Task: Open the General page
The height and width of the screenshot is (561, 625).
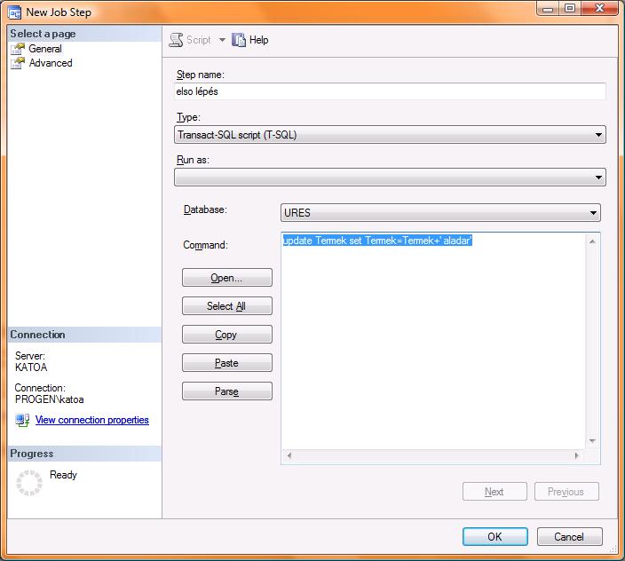Action: pos(45,49)
